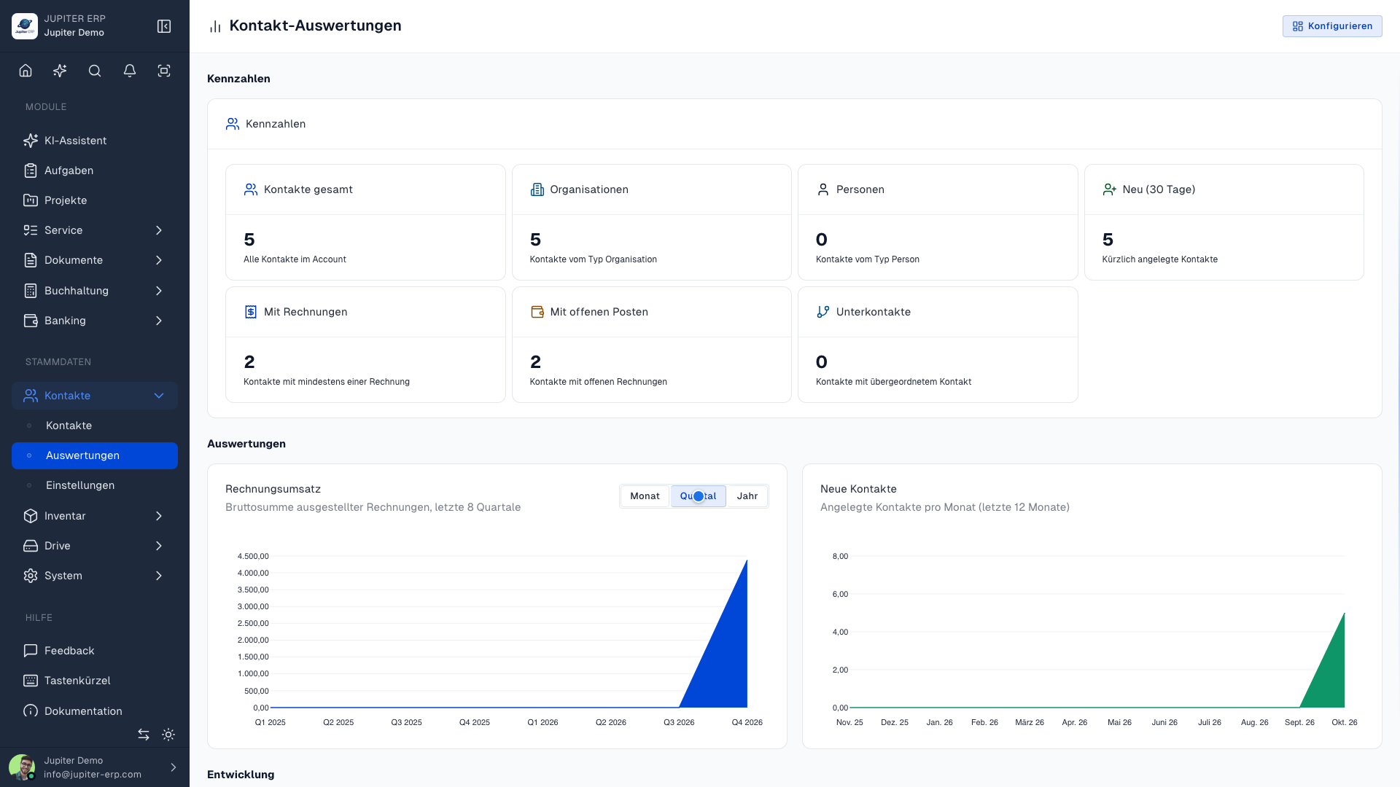Screen dimensions: 1400x787
Task: Click the Organisationen building icon
Action: click(x=537, y=189)
